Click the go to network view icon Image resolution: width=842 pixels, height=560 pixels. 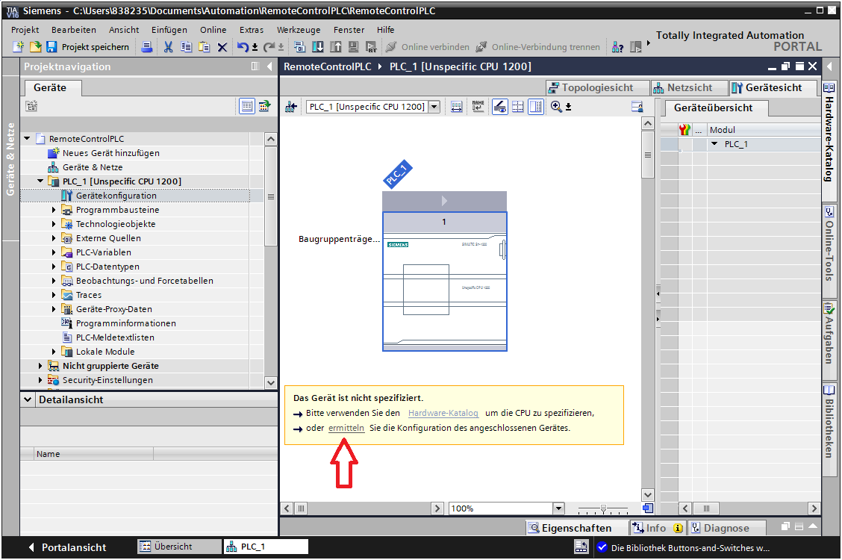291,106
